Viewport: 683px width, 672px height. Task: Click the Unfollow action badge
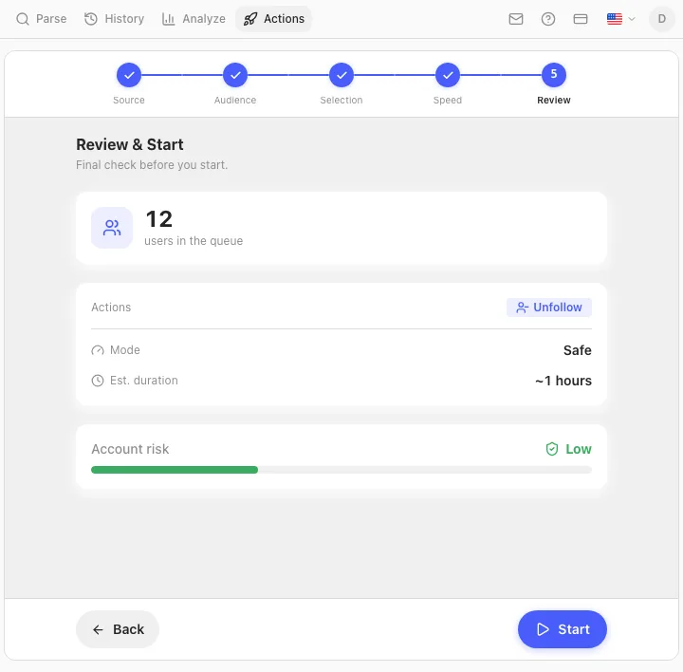549,308
